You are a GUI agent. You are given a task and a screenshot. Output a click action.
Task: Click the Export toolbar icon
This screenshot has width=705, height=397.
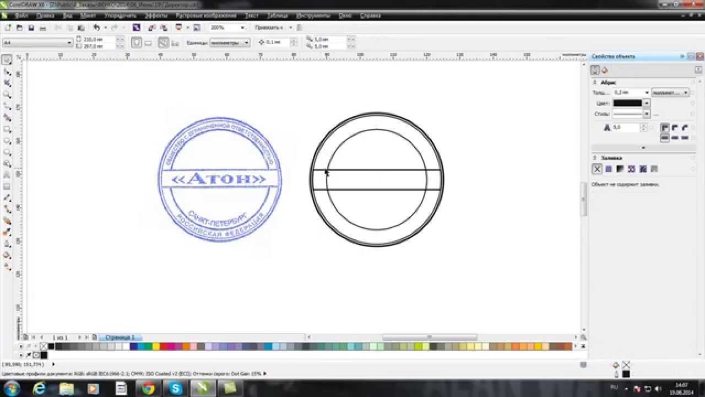point(164,28)
